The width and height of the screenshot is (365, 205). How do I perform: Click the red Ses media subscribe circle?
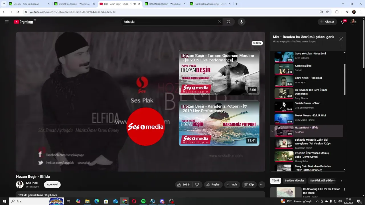point(145,127)
